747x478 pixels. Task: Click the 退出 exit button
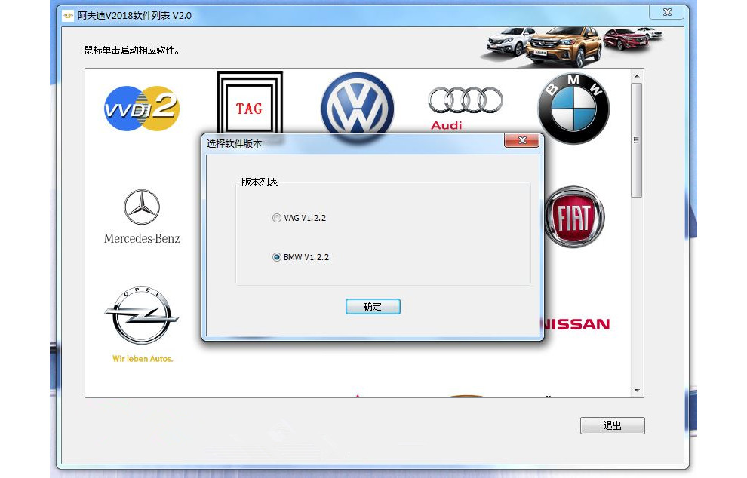tap(612, 426)
